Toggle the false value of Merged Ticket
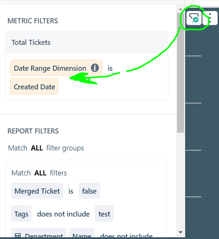Screen dimensions: 219x239 [x=89, y=191]
